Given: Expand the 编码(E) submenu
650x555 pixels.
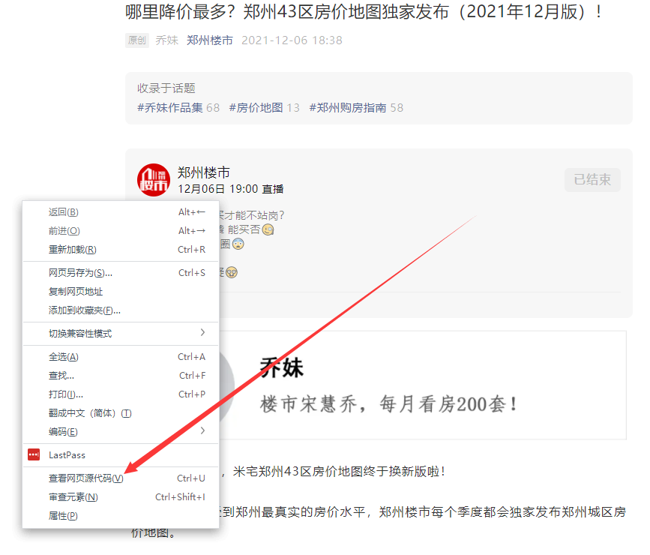Looking at the screenshot, I should pyautogui.click(x=64, y=430).
